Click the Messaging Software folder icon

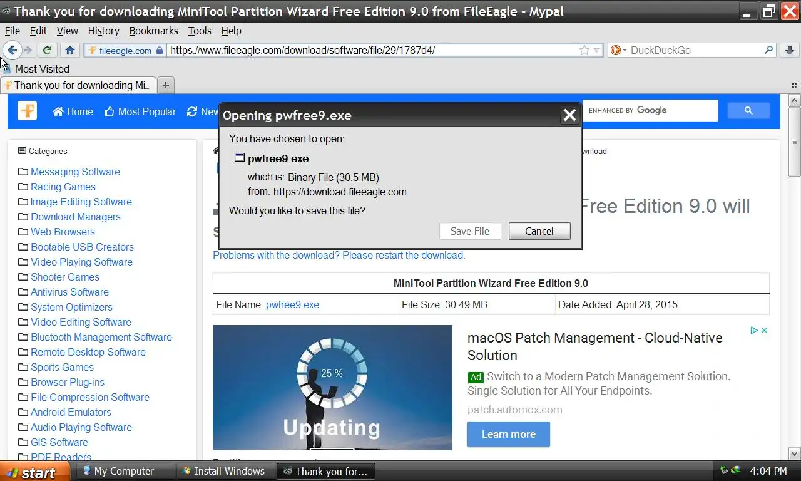23,172
